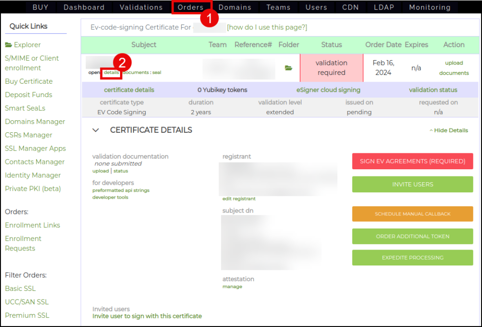Click Sign EV Agreements (Required) button
This screenshot has height=327, width=482.
tap(412, 161)
